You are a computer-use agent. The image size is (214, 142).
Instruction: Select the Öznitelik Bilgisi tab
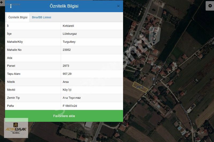click(x=18, y=17)
